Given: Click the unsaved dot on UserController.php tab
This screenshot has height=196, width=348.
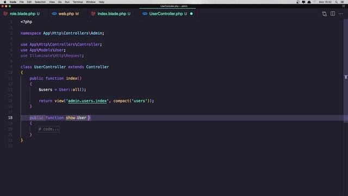Looking at the screenshot, I should coord(191,14).
